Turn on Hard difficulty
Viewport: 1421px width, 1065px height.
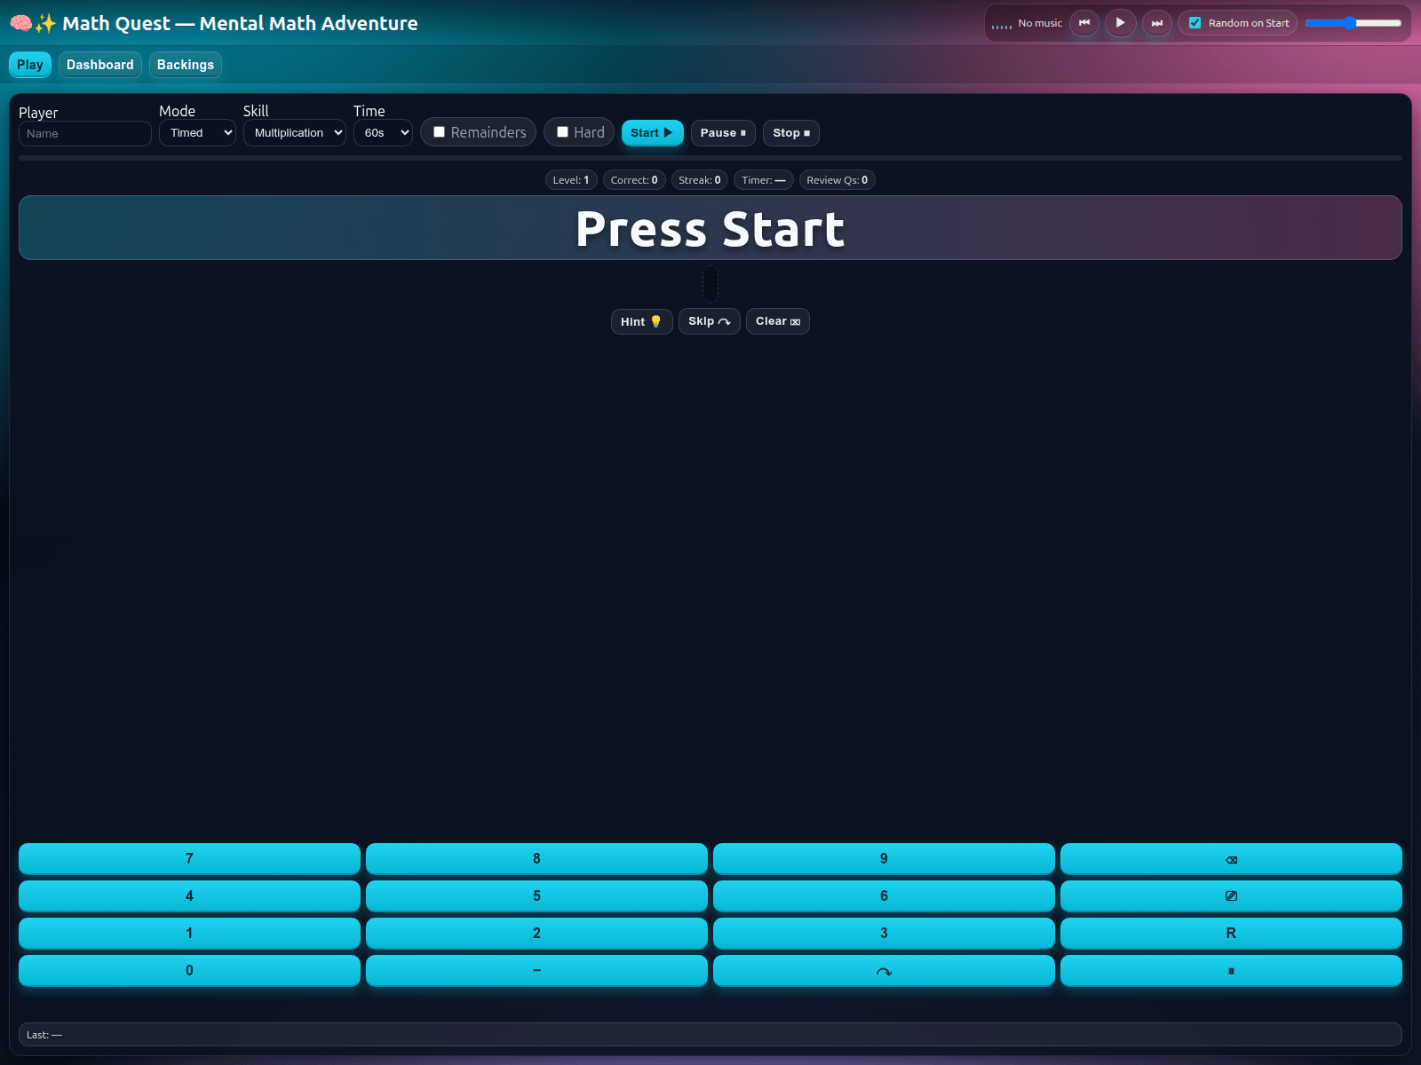pos(563,131)
